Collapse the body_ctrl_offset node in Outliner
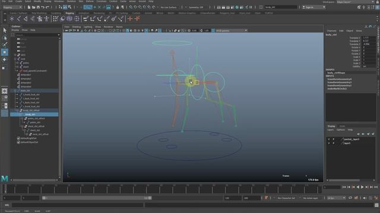 click(17, 111)
